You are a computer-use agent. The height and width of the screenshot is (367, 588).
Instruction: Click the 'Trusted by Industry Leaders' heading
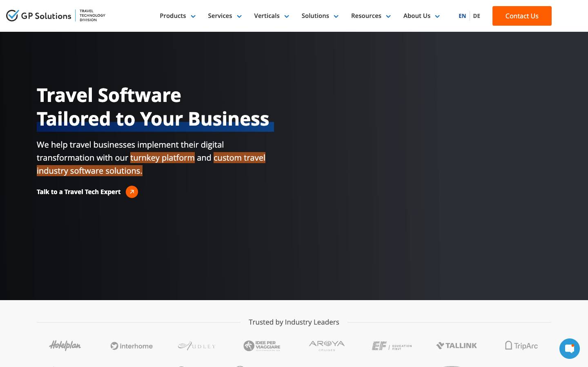click(294, 322)
